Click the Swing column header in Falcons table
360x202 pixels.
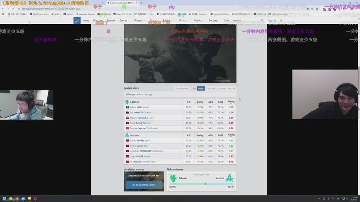(x=200, y=102)
